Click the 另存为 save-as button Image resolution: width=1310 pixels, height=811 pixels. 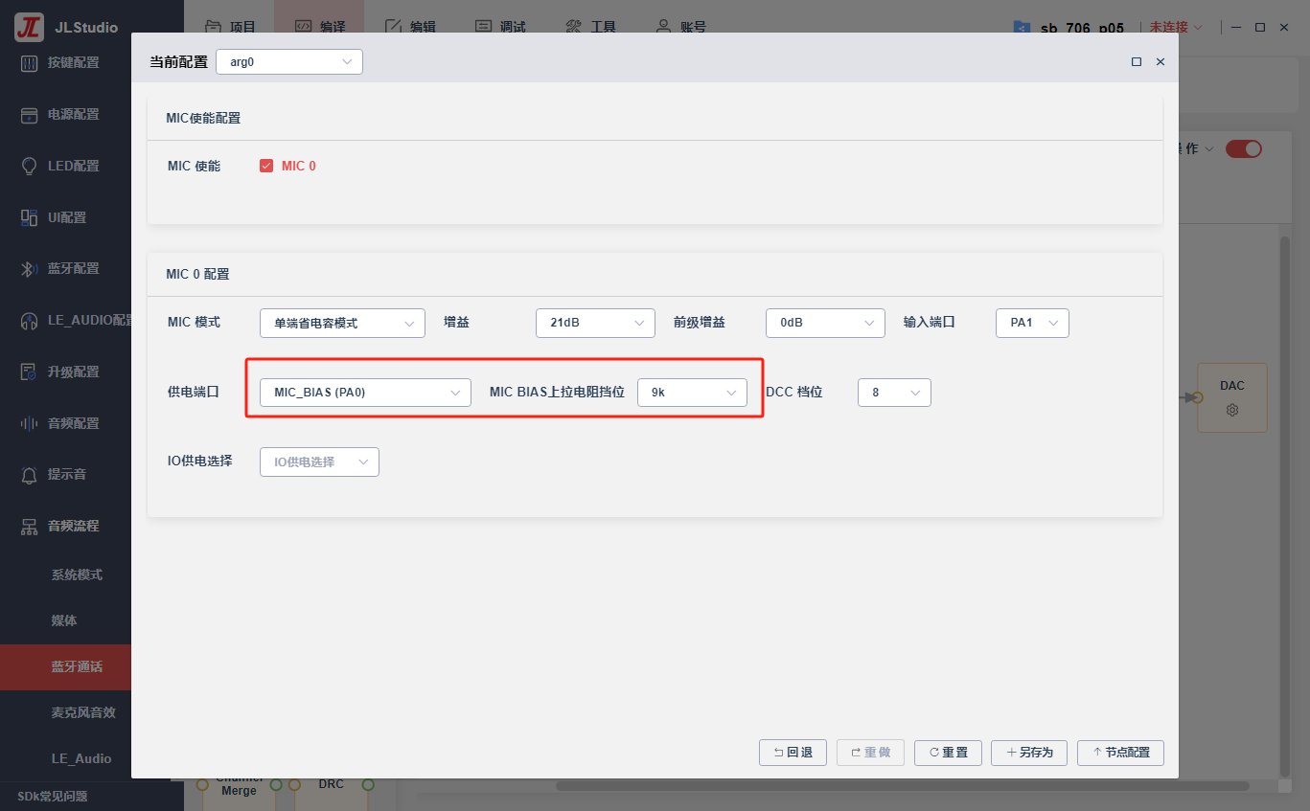click(1029, 753)
